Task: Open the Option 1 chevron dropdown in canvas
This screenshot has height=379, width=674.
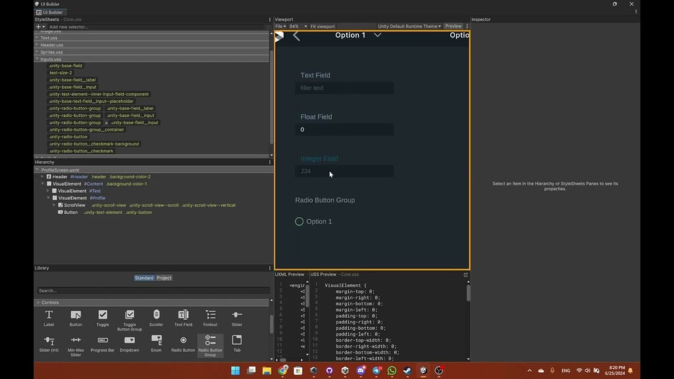Action: click(377, 35)
